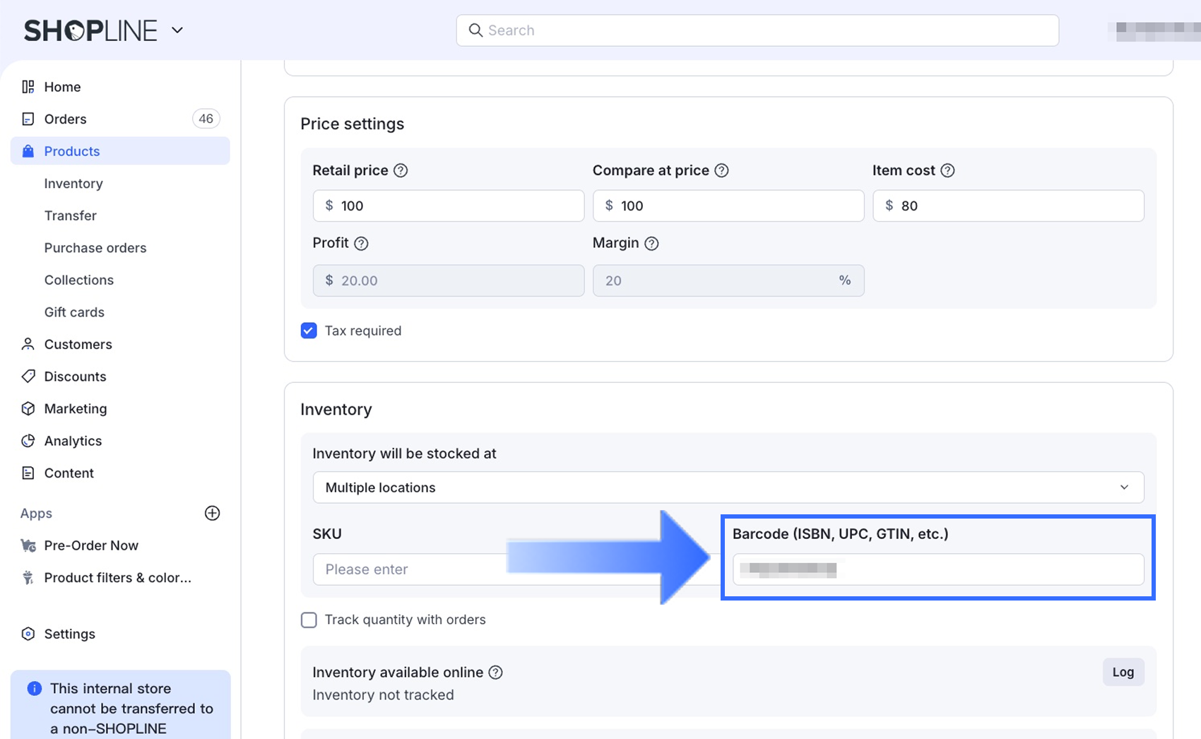
Task: Click the add Apps plus icon
Action: (212, 514)
